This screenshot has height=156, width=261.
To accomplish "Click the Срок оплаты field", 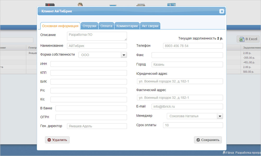I will [193, 125].
